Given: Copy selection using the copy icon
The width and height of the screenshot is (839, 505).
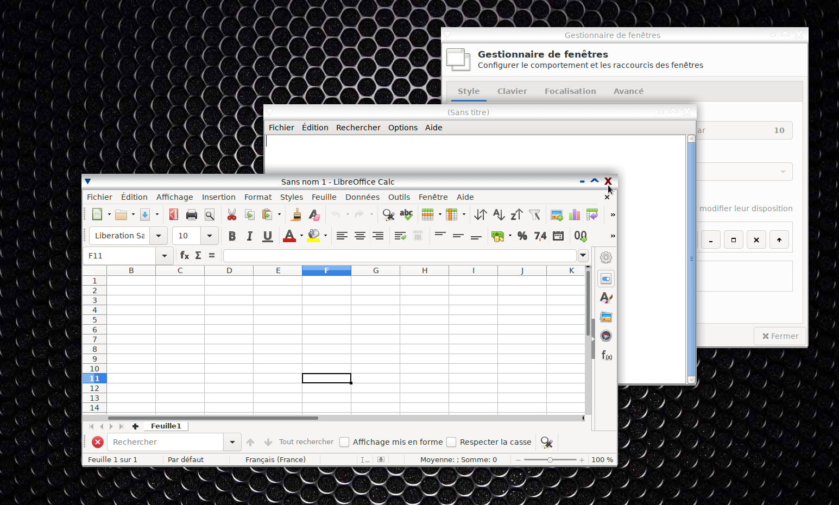Looking at the screenshot, I should pos(250,214).
